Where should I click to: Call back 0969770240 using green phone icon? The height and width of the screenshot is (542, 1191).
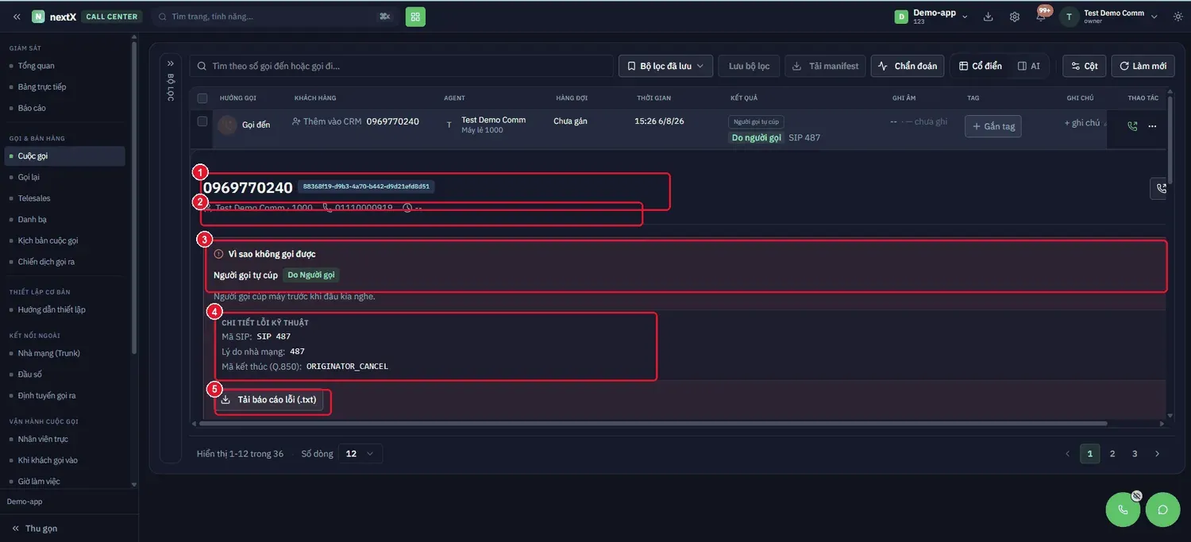(x=1132, y=126)
